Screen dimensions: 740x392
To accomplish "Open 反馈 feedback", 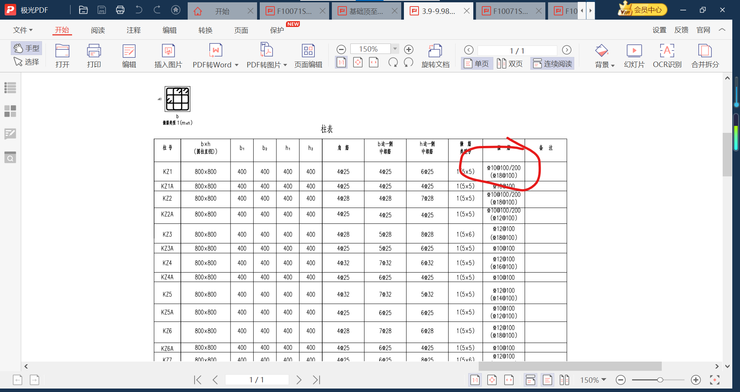I will 681,30.
